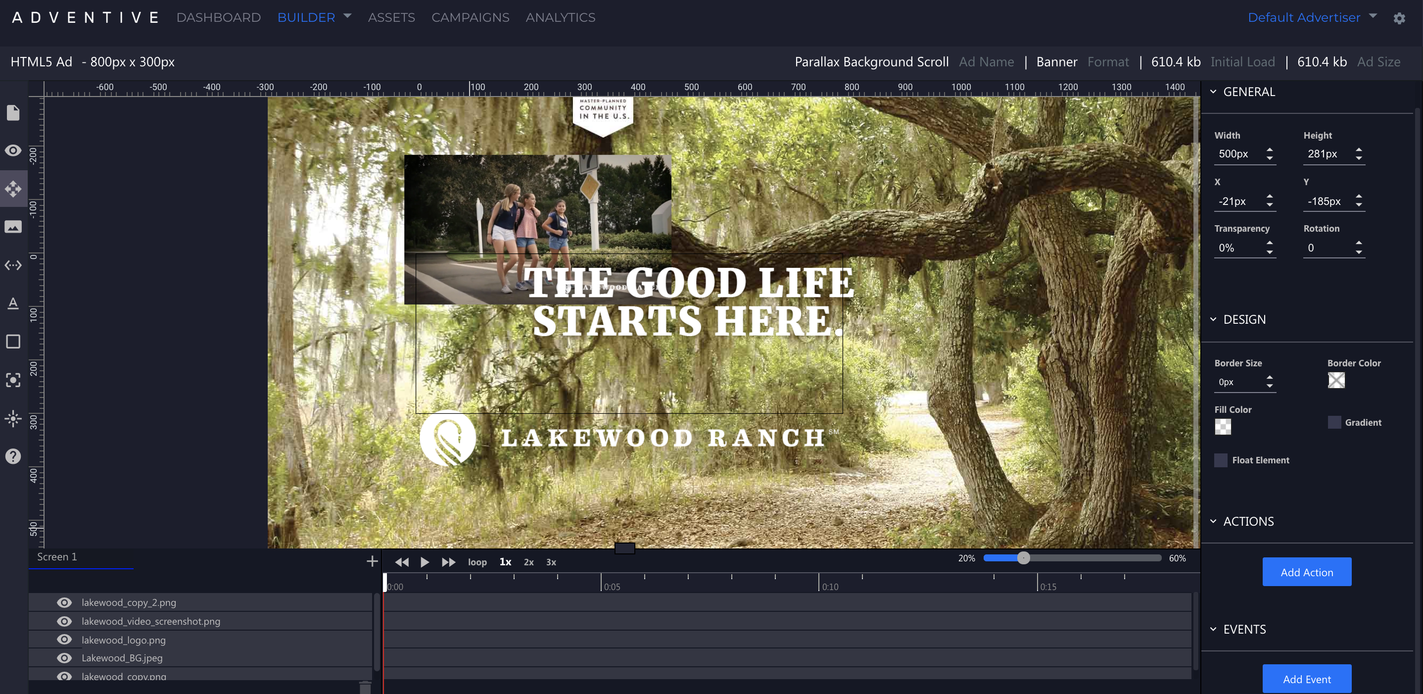Select the hotspot focus tool
The image size is (1423, 694).
point(13,380)
